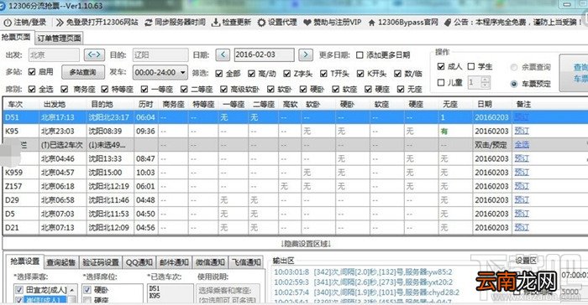Image resolution: width=588 pixels, height=305 pixels.
Task: Click 预订 link for D21
Action: 522,228
